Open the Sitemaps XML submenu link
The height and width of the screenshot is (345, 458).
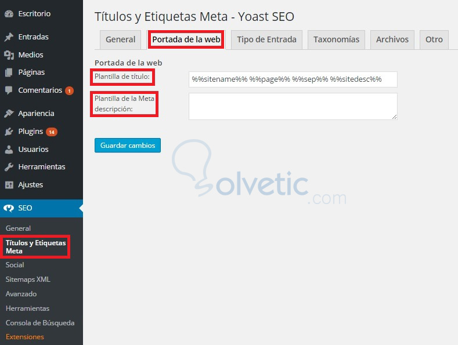coord(28,279)
